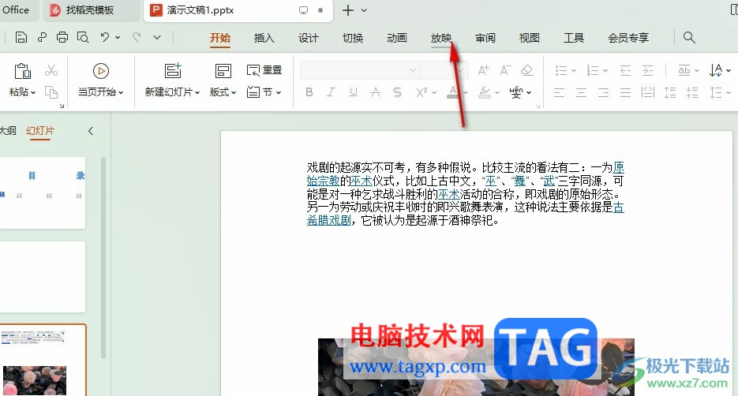Collapse the slide panel with chevron
Image resolution: width=738 pixels, height=396 pixels.
pos(91,131)
